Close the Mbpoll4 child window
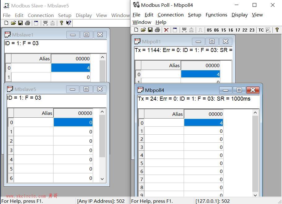The height and width of the screenshot is (204, 282). click(253, 90)
